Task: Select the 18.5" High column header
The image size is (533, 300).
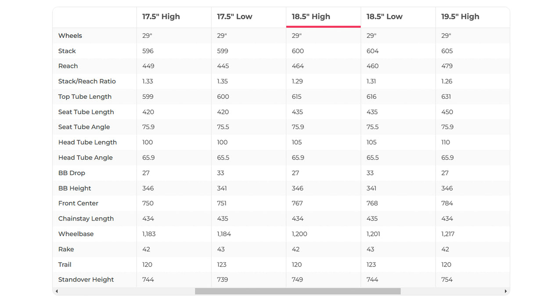Action: point(311,17)
